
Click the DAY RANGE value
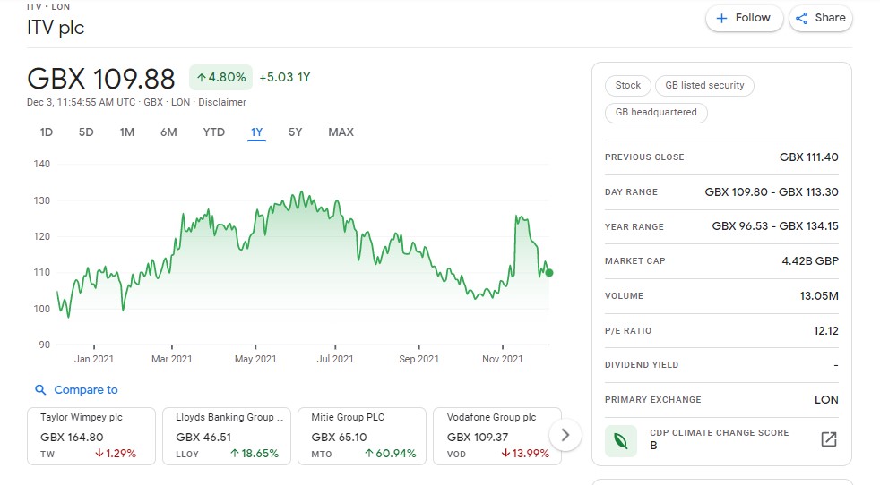click(772, 192)
